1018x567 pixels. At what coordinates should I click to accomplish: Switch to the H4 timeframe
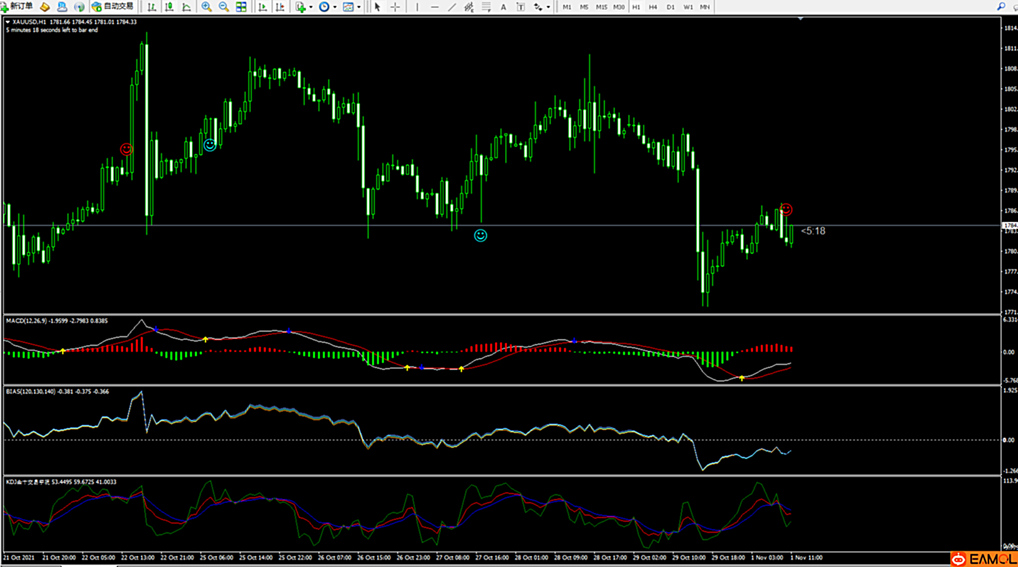(x=653, y=7)
